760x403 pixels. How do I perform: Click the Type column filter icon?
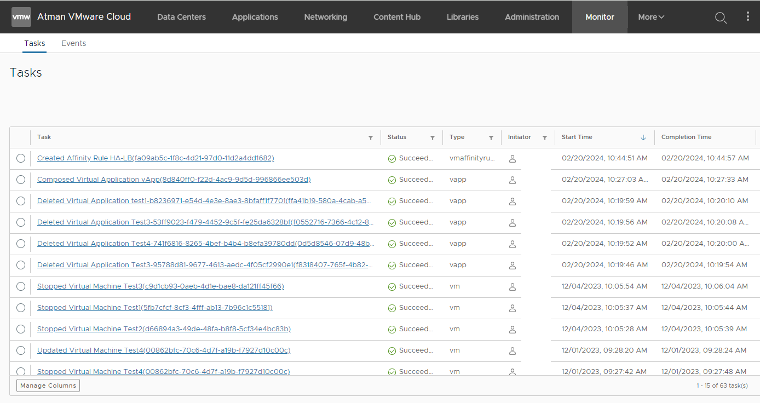point(491,137)
